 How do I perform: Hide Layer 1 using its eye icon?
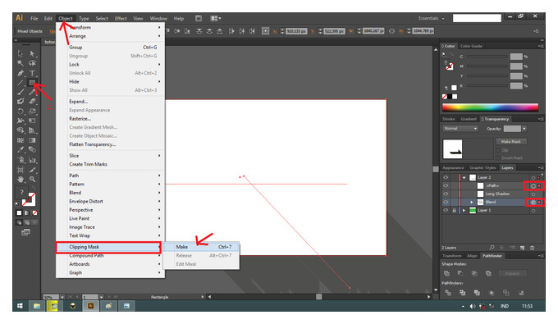coord(446,210)
